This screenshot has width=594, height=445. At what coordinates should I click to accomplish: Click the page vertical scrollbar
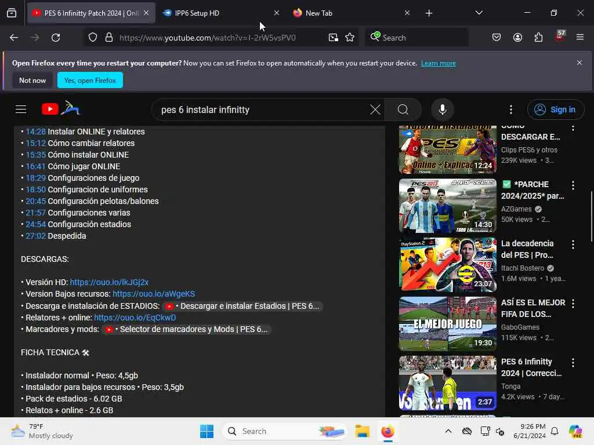click(x=591, y=217)
